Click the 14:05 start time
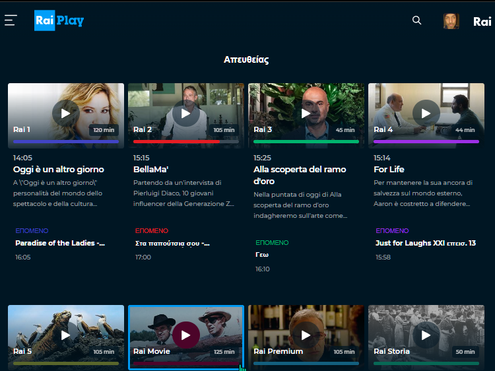This screenshot has width=495, height=371. point(22,158)
